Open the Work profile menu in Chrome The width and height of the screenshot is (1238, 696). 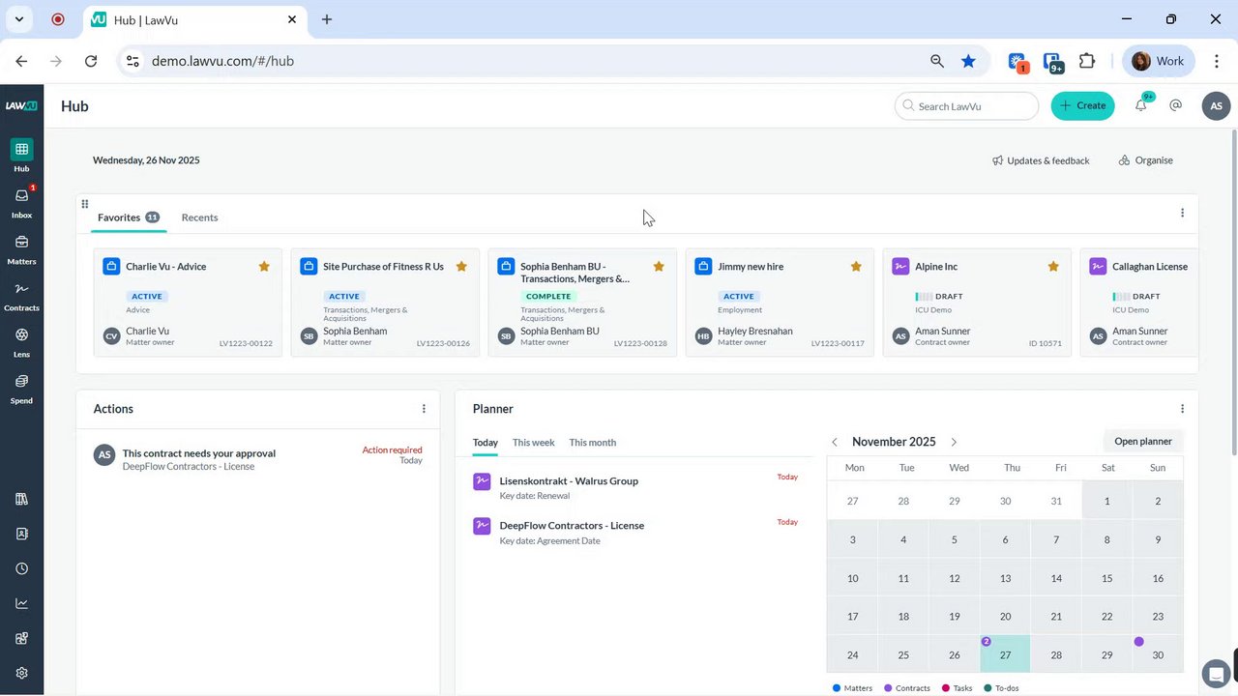click(1158, 61)
